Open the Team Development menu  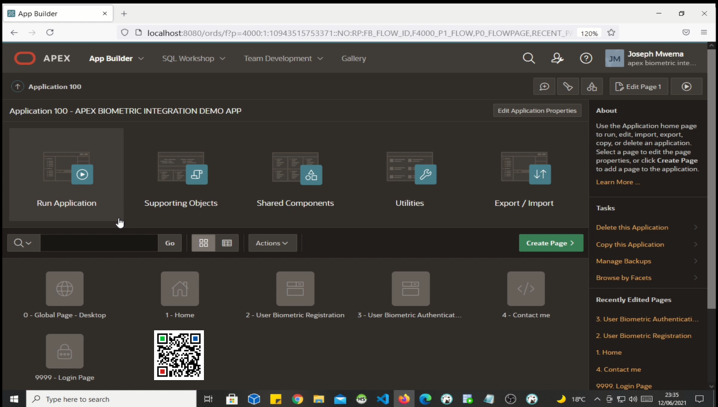283,58
